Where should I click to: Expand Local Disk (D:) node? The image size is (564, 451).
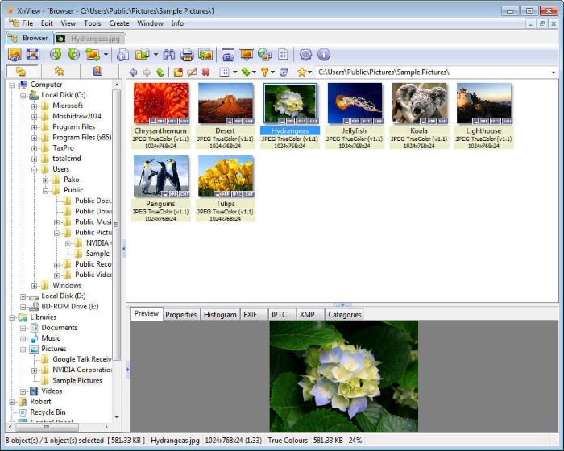coord(23,296)
